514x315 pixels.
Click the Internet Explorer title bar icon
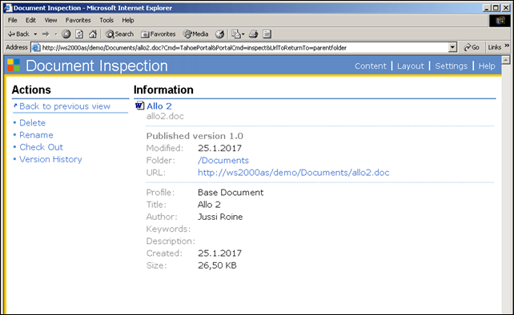8,8
